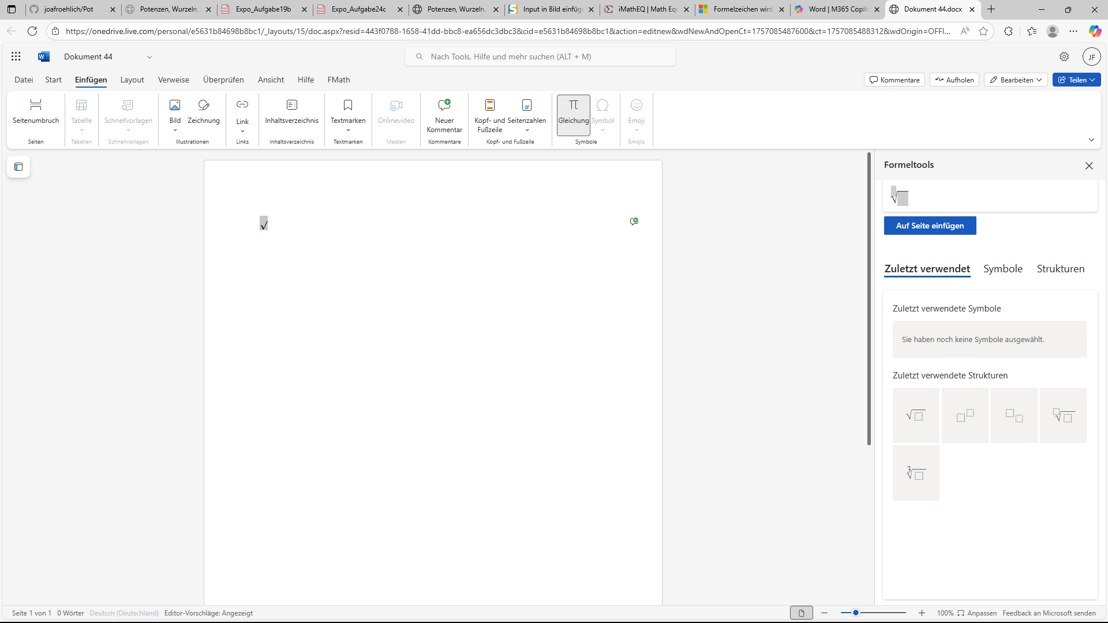Insert the superscript structure
The height and width of the screenshot is (623, 1108).
(965, 415)
